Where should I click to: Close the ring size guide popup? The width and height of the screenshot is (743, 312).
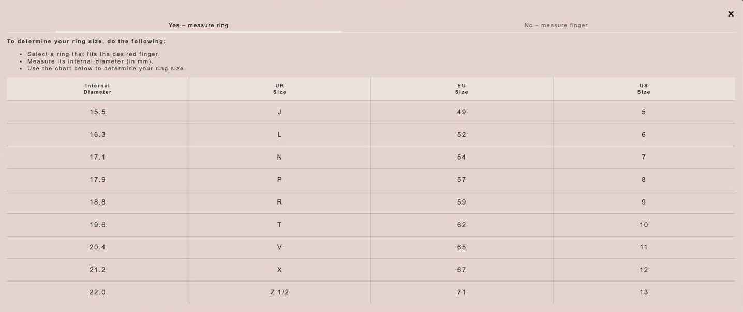(x=731, y=14)
